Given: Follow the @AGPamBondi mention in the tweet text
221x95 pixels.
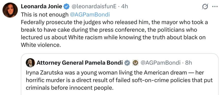Looking at the screenshot, I should (x=90, y=15).
